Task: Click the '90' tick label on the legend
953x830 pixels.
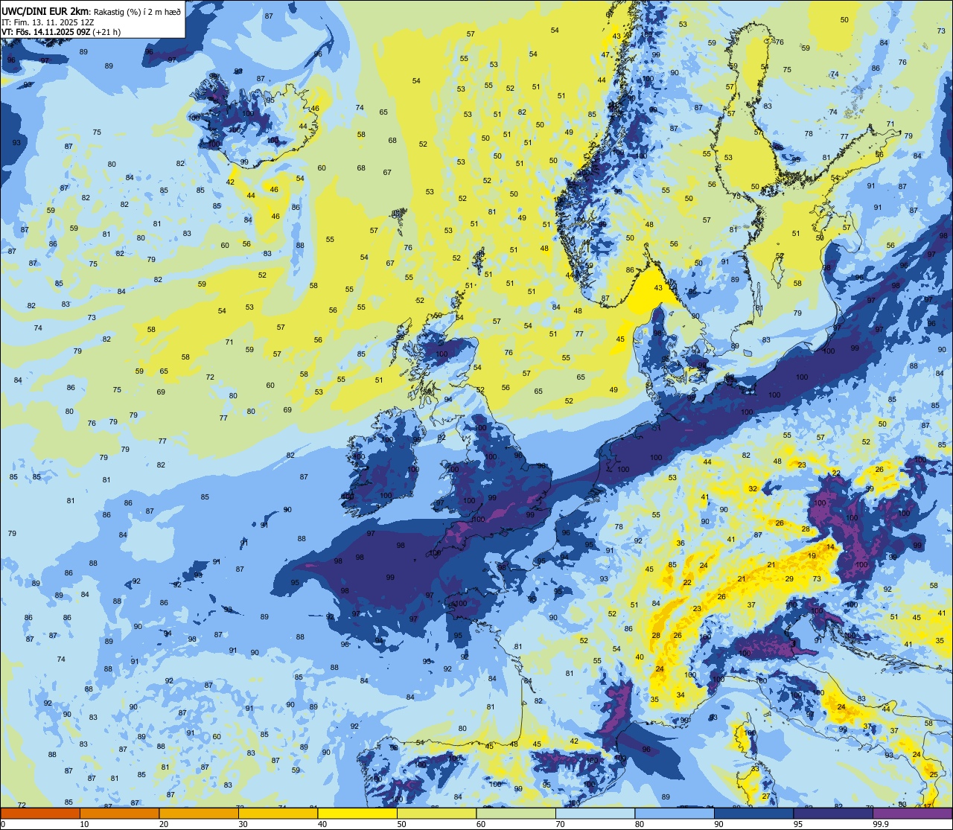Action: tap(718, 824)
